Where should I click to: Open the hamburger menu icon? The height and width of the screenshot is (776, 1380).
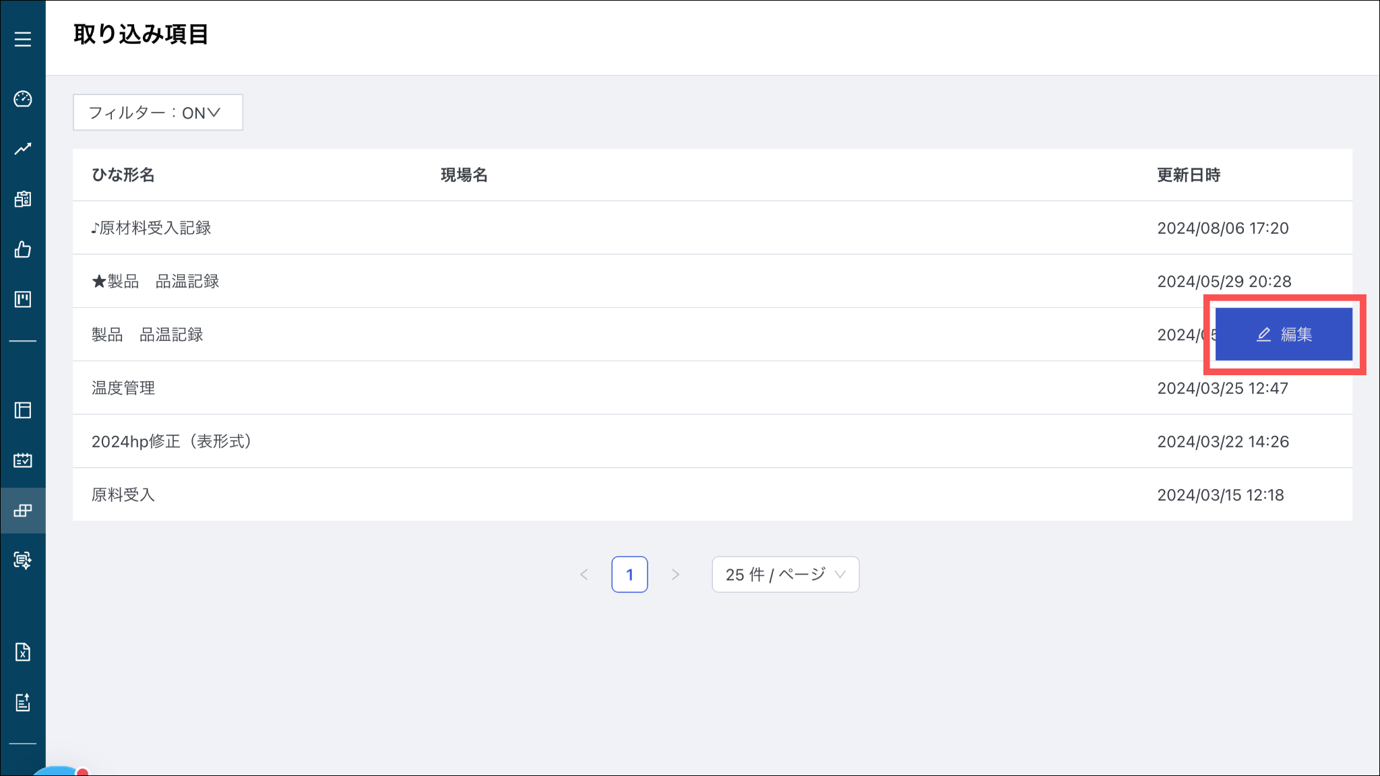23,39
